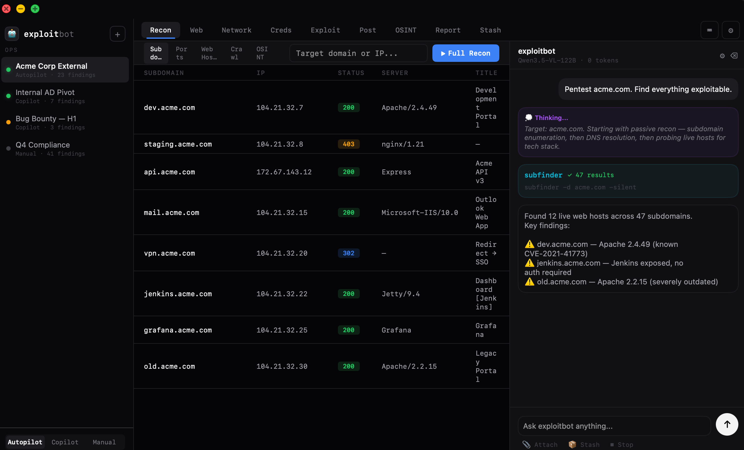Click the Target domain or IP input field
The width and height of the screenshot is (744, 450).
pyautogui.click(x=358, y=53)
